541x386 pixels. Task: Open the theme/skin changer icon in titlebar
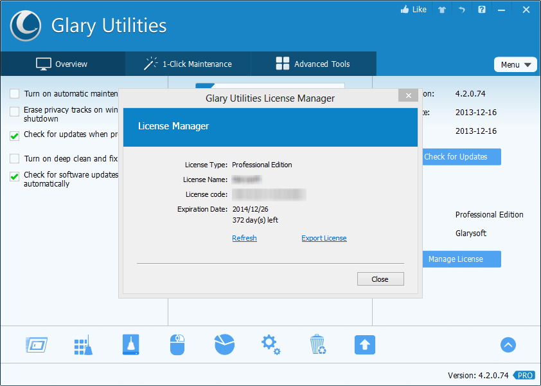click(x=442, y=9)
